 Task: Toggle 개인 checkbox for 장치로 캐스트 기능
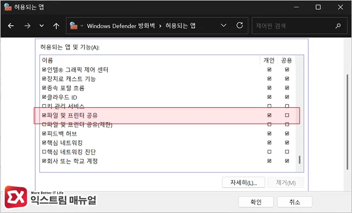[269, 79]
